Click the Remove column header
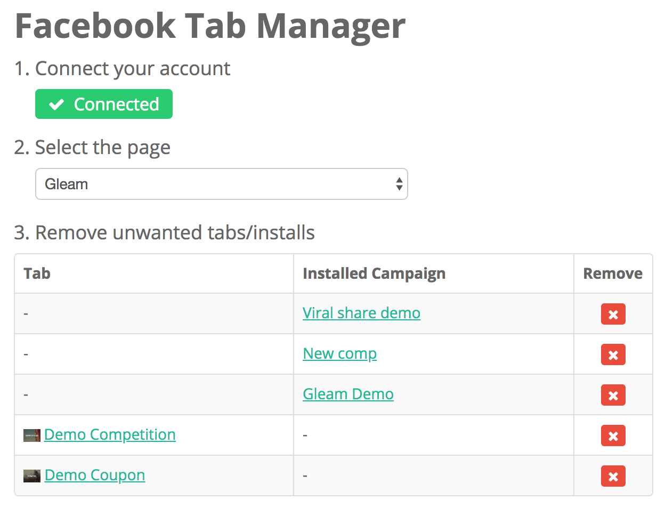This screenshot has height=508, width=665. tap(613, 273)
